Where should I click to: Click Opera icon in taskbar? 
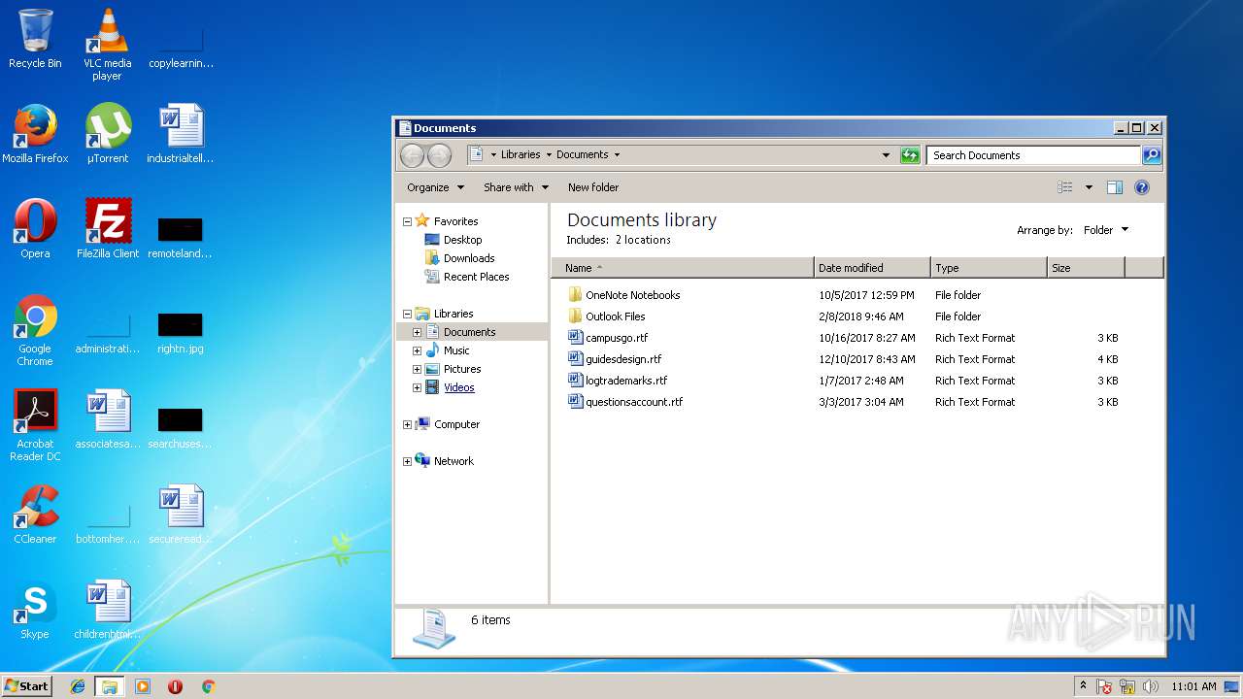coord(175,686)
